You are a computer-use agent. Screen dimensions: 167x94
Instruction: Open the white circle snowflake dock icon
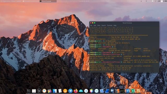coord(86,91)
